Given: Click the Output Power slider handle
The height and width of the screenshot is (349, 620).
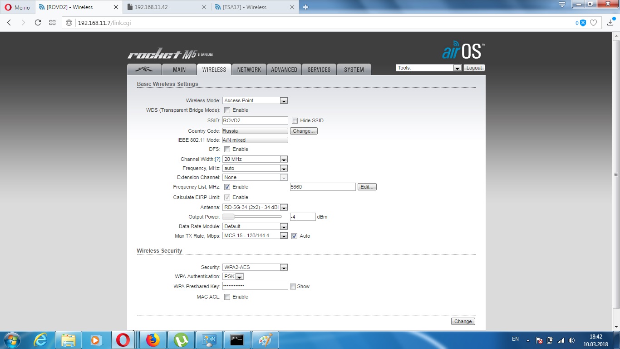Looking at the screenshot, I should point(228,217).
